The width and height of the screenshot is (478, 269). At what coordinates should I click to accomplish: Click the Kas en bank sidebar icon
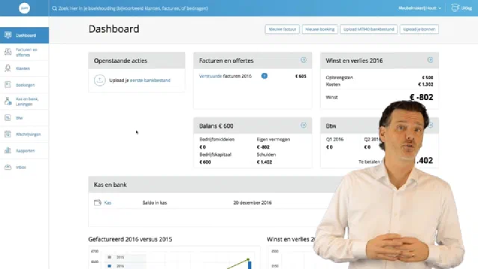[x=8, y=102]
